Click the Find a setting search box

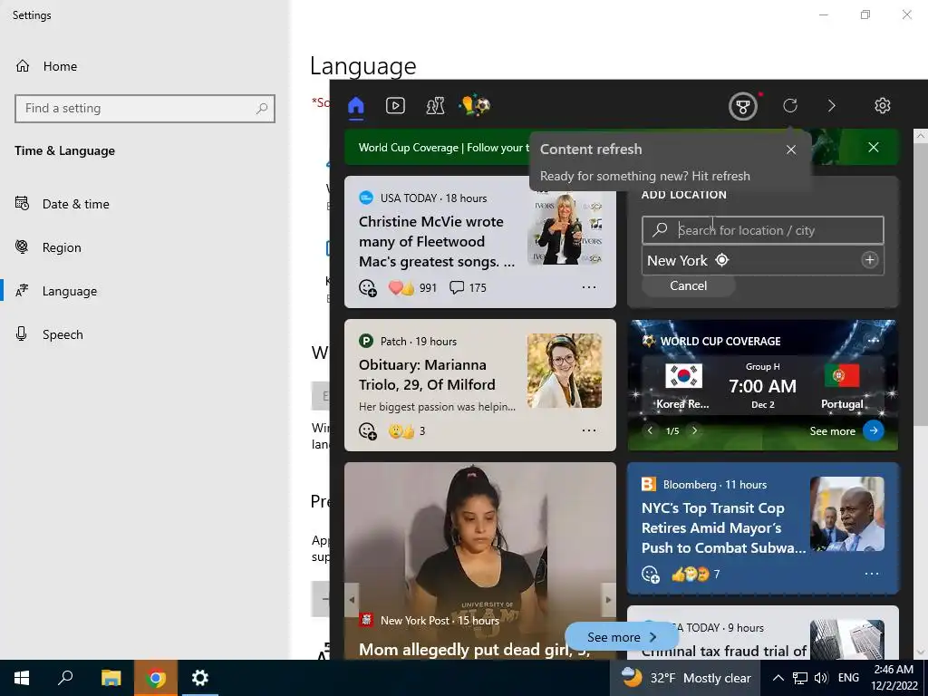click(145, 109)
